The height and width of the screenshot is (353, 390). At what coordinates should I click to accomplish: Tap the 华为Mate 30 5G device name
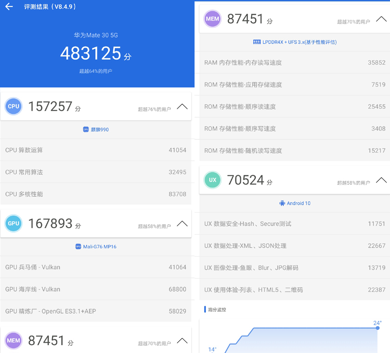96,35
